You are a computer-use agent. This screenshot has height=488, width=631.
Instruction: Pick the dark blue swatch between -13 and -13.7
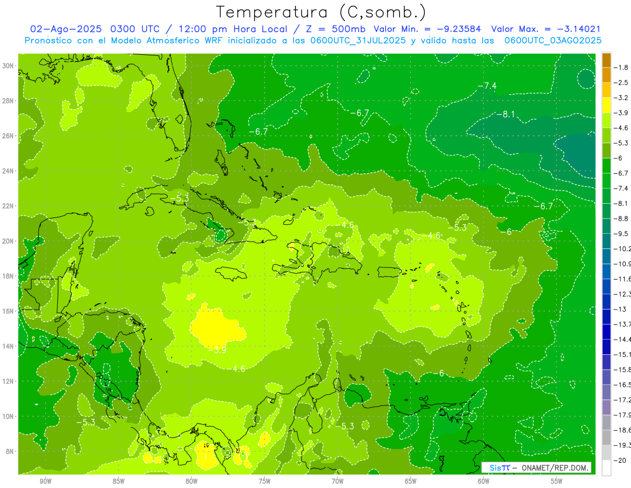[x=606, y=316]
